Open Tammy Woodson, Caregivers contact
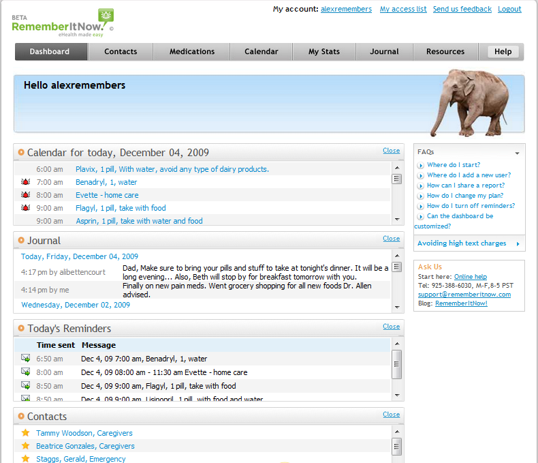This screenshot has width=538, height=463. click(84, 433)
